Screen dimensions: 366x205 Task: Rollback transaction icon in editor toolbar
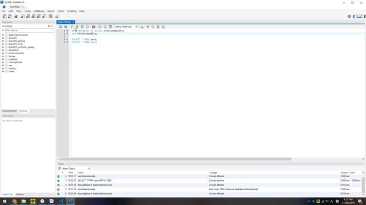105,27
